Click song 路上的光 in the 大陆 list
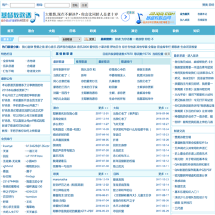The width and height of the screenshot is (215, 215). 118,166
